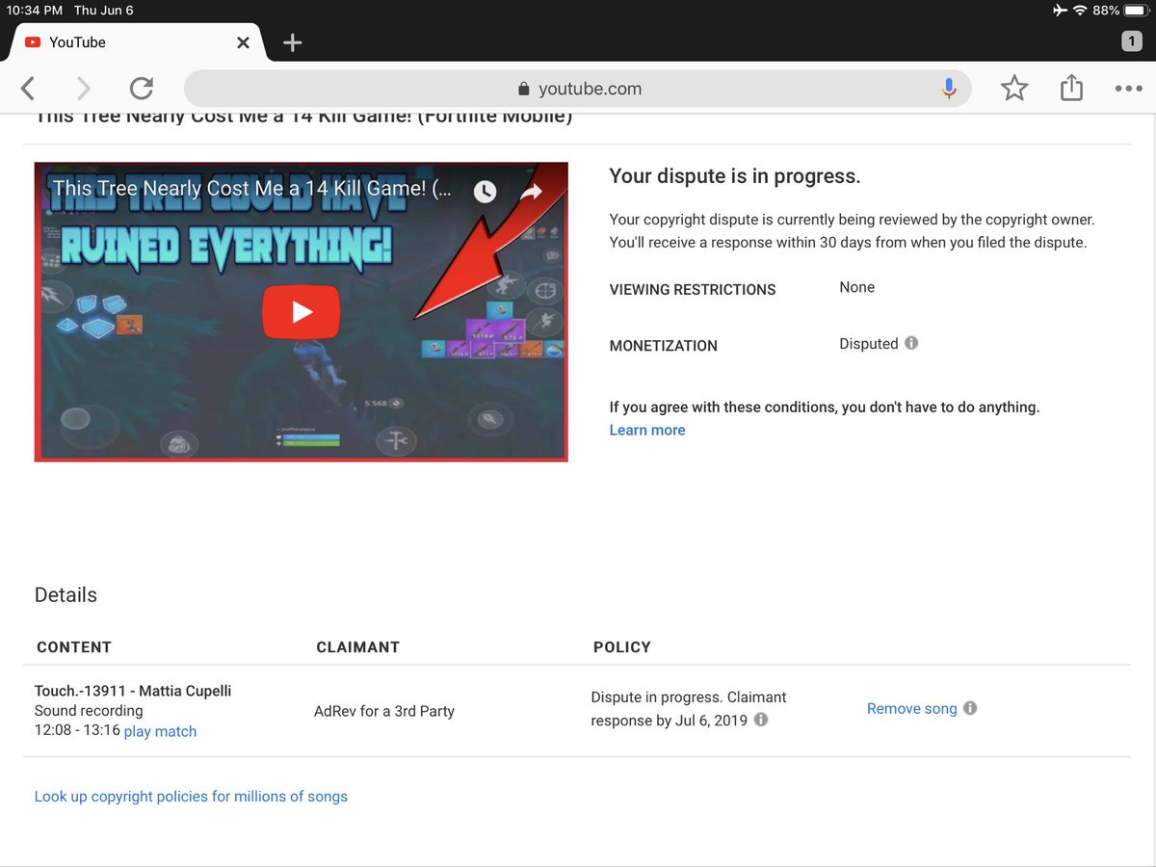Reload the page
Screen dimensions: 1156x867
click(142, 89)
